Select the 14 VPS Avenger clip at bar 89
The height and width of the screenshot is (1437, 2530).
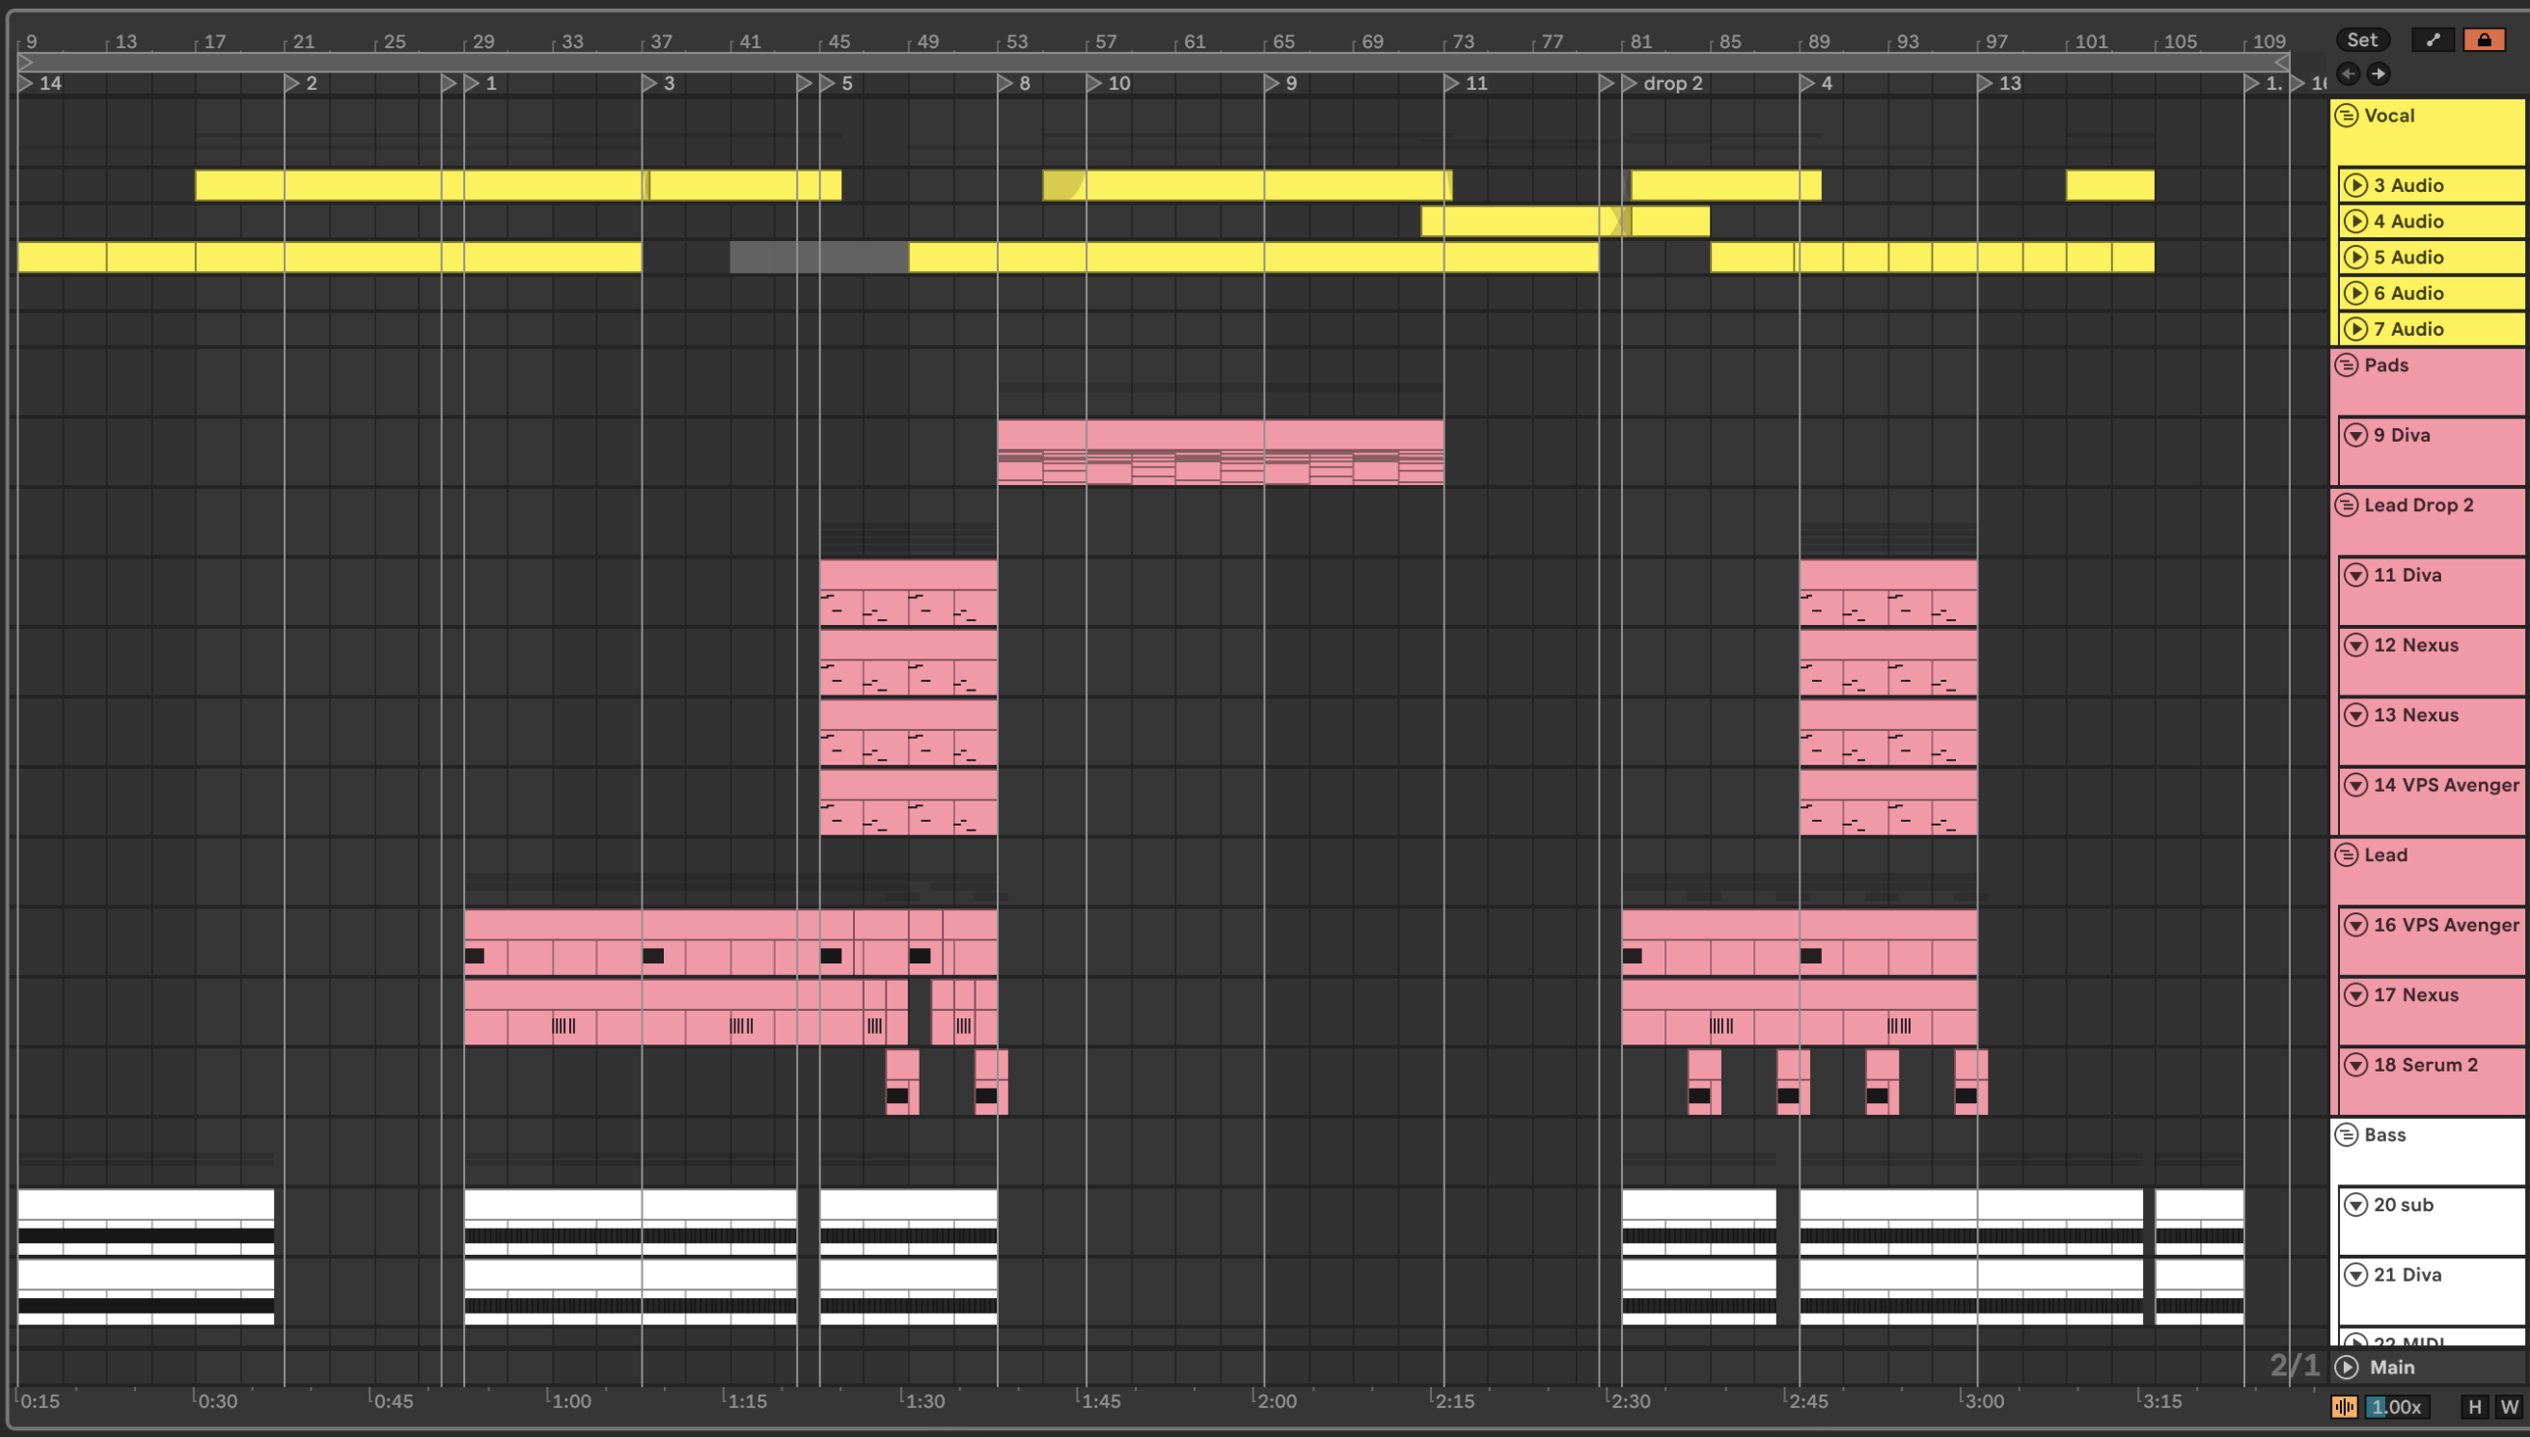pyautogui.click(x=1887, y=802)
